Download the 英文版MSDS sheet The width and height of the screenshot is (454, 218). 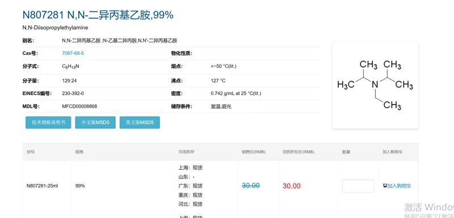140,122
